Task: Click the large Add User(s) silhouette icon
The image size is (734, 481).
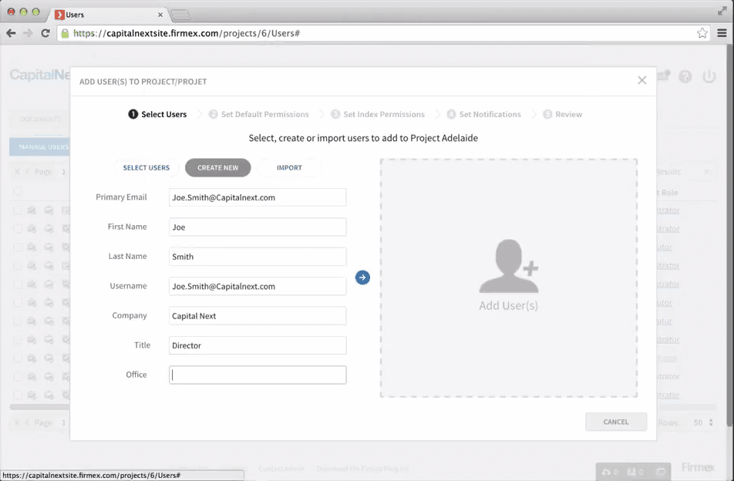Action: tap(508, 267)
